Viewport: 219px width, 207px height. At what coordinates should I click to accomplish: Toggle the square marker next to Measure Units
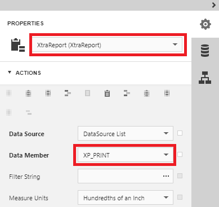pyautogui.click(x=180, y=197)
